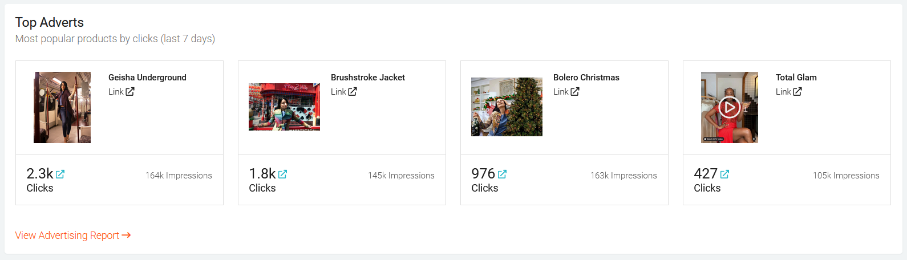Viewport: 907px width, 260px height.
Task: Click external link icon beside Brushstroke Jacket Link
Action: click(x=353, y=91)
